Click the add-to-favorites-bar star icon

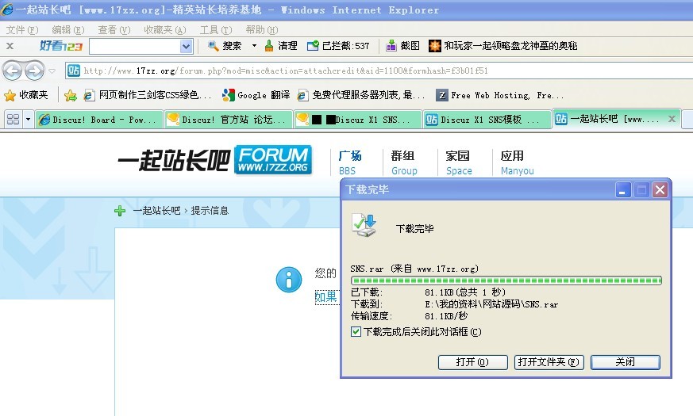tap(71, 95)
